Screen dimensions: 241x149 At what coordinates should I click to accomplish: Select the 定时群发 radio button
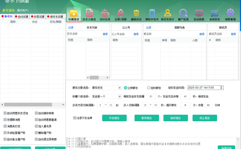pyautogui.click(x=149, y=88)
